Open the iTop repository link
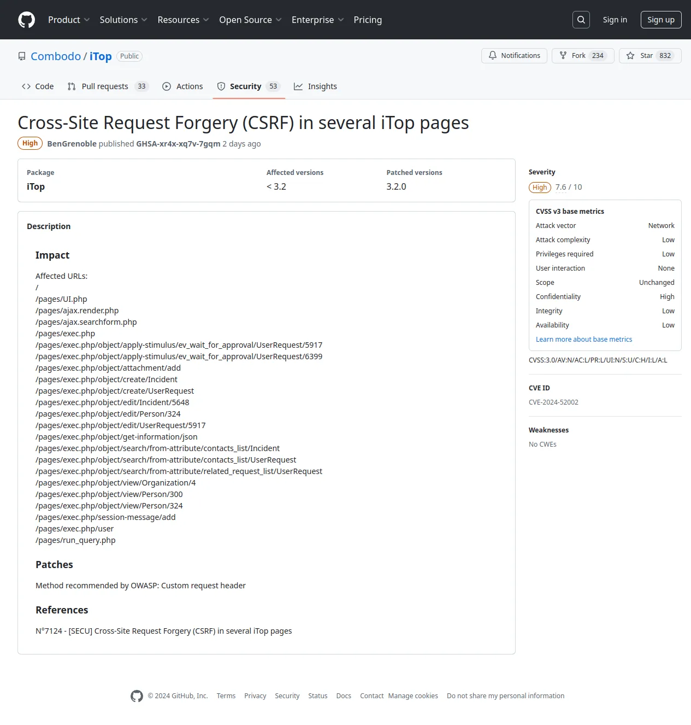This screenshot has width=691, height=725. click(101, 56)
